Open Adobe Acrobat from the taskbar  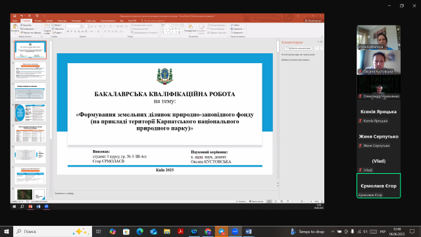pos(181,231)
